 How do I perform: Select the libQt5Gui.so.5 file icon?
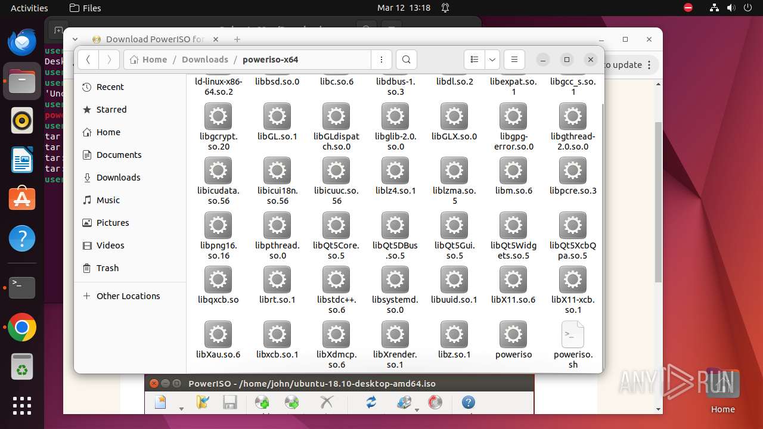(x=454, y=225)
